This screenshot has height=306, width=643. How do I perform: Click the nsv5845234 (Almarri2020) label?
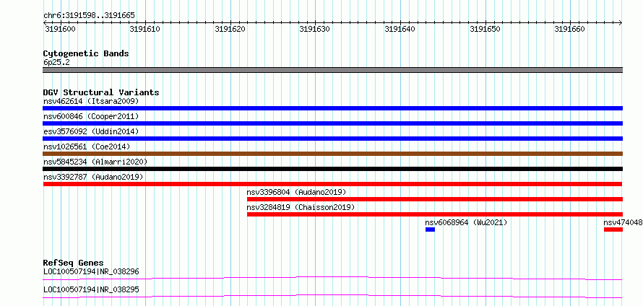95,162
